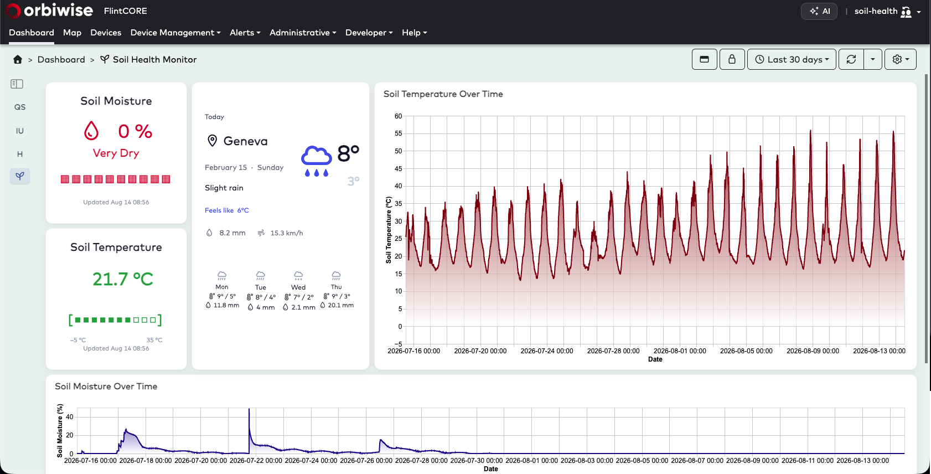Open the Administrative dropdown menu
The width and height of the screenshot is (931, 474).
coord(303,33)
